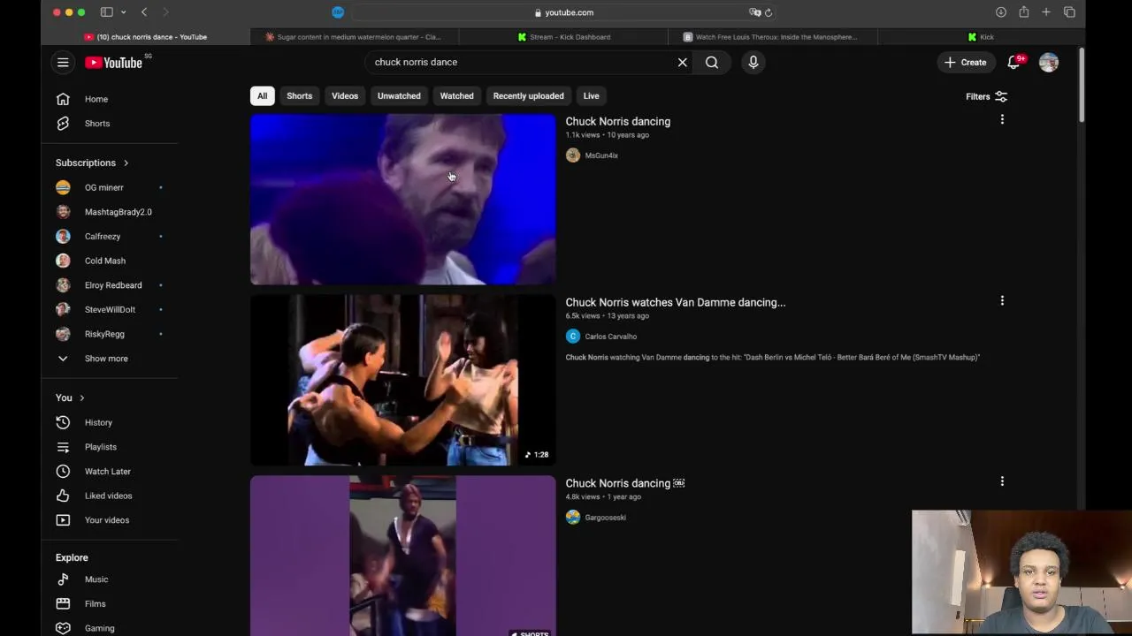Click the YouTube logo

tap(114, 63)
